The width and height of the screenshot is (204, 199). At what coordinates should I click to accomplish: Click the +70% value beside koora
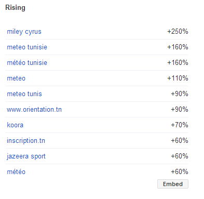coord(180,125)
